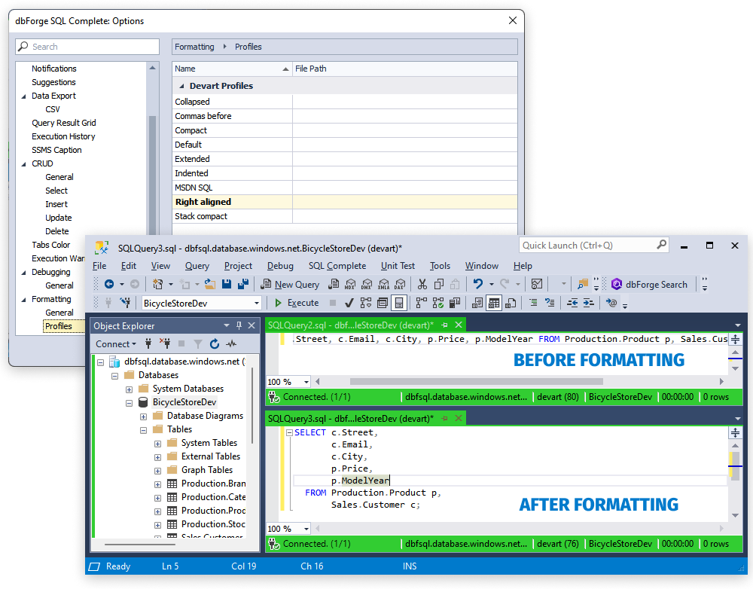Collapse the CRUD options node
This screenshot has width=753, height=589.
point(24,164)
